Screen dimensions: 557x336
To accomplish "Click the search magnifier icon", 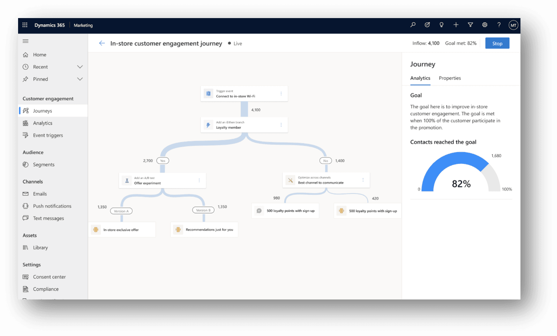I will [x=413, y=25].
